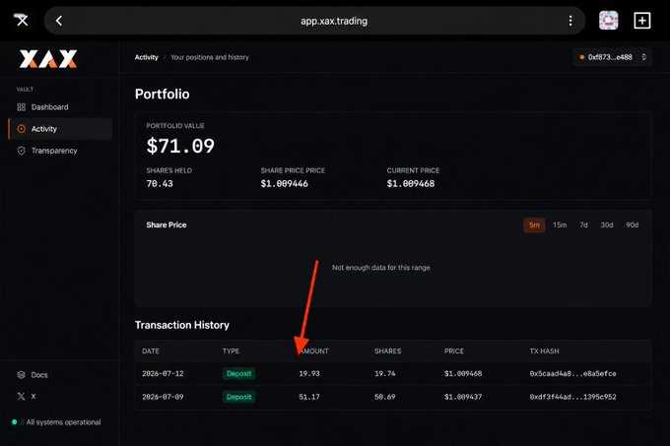670x446 pixels.
Task: Click the $1.009468 current price value
Action: (411, 184)
